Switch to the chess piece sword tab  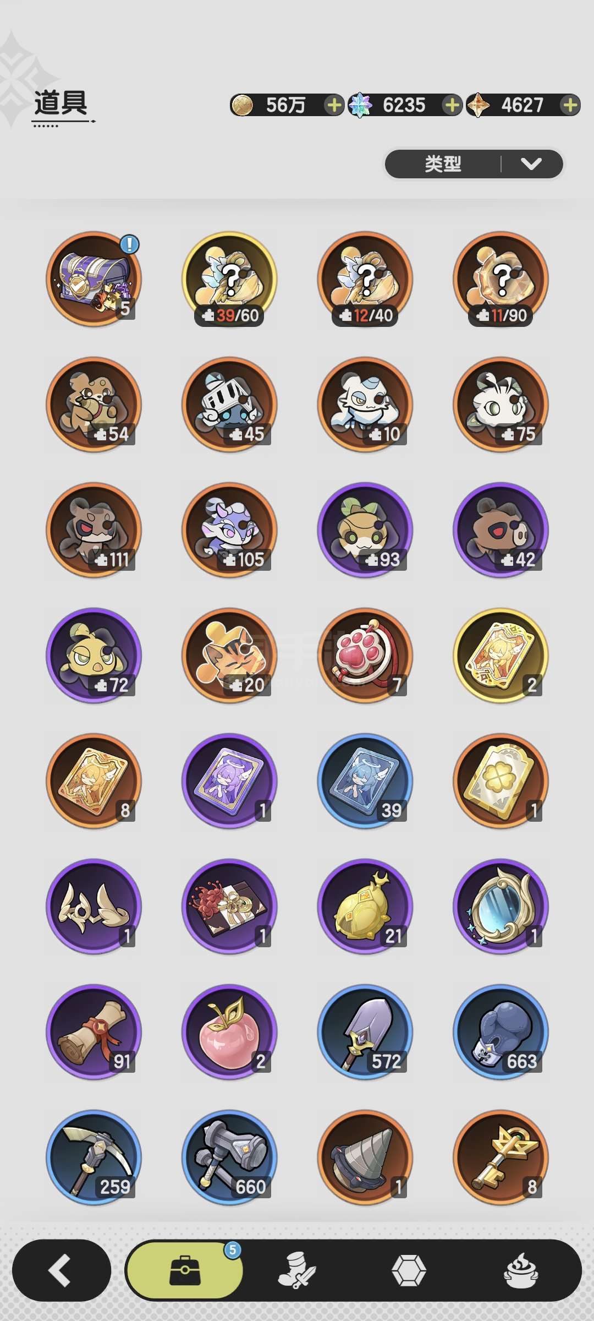point(296,1270)
